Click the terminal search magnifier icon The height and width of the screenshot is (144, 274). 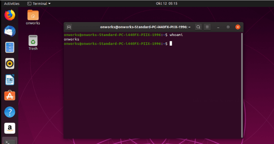click(198, 27)
